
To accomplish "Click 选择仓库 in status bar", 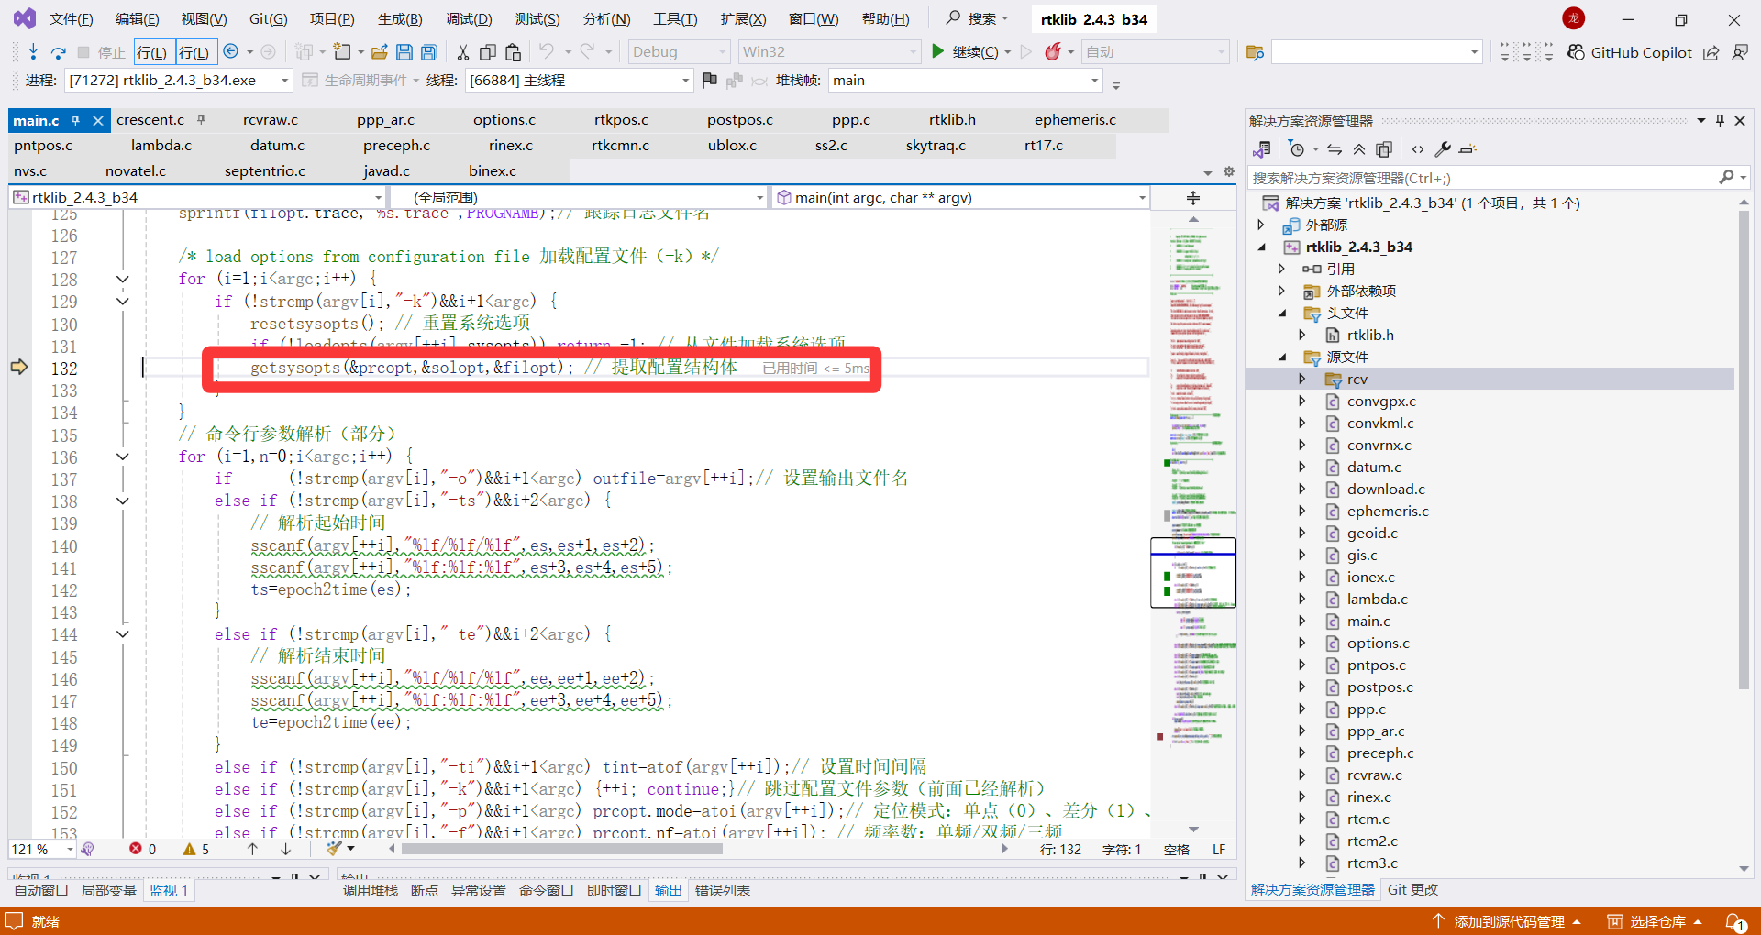I will [1657, 921].
